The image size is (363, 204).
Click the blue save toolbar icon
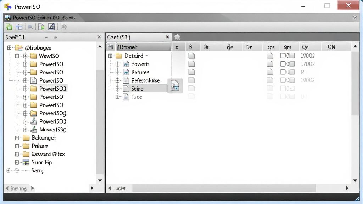pyautogui.click(x=19, y=27)
